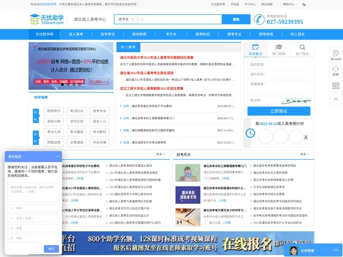
Task: Open 湖北中医药大学2023年 admissions headline
Action: click(157, 58)
